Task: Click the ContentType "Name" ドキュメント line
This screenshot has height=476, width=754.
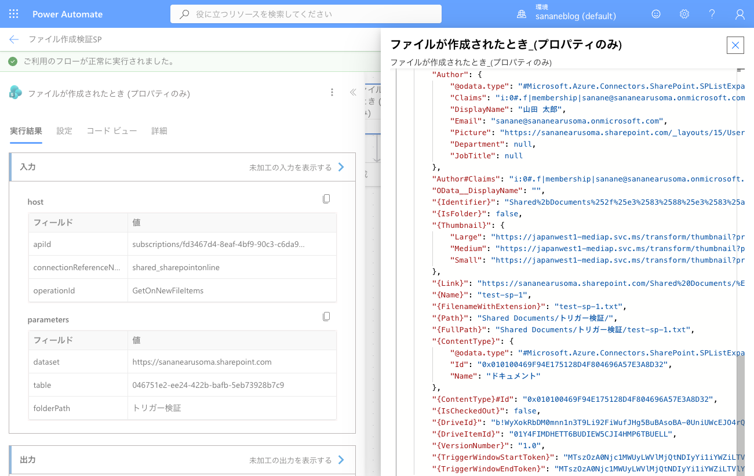Action: point(495,376)
